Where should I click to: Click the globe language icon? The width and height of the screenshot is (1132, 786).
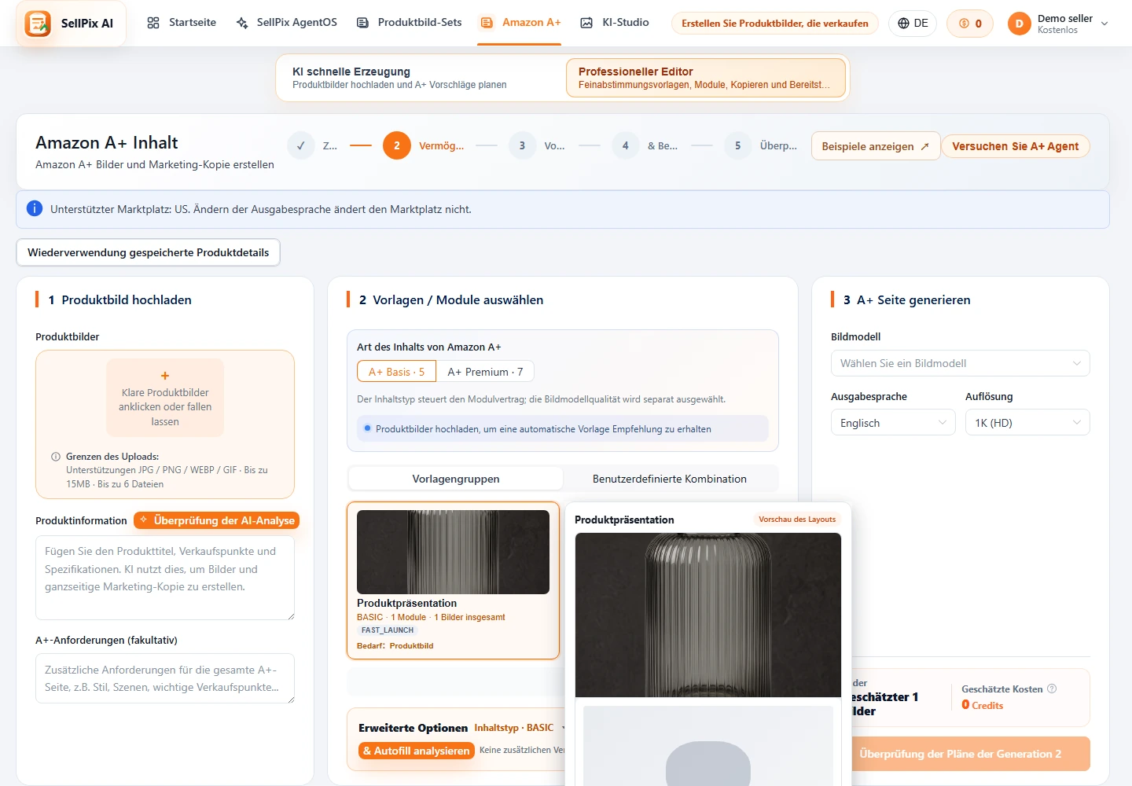tap(904, 24)
